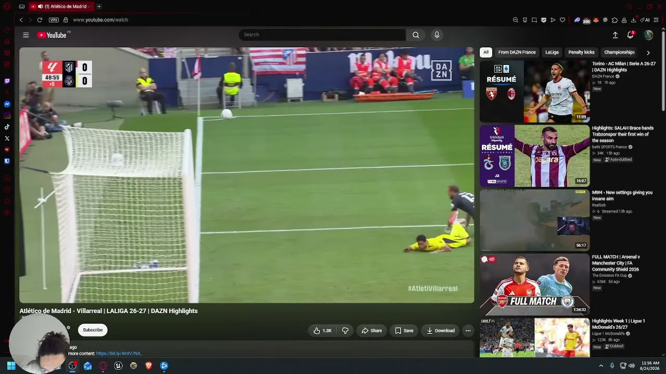This screenshot has width=666, height=374.
Task: Dislike the video with thumbs down
Action: (x=345, y=330)
